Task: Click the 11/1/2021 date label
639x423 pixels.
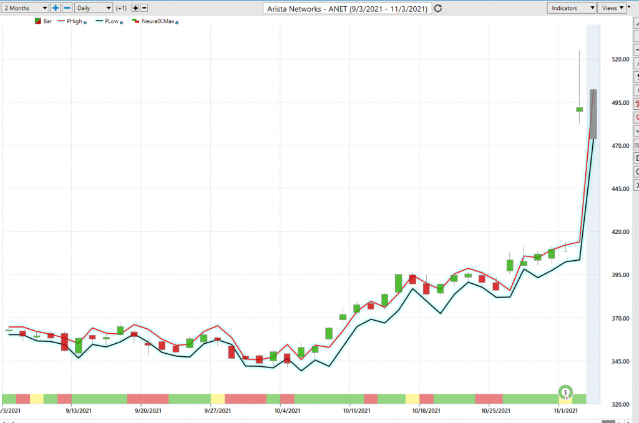Action: click(565, 411)
